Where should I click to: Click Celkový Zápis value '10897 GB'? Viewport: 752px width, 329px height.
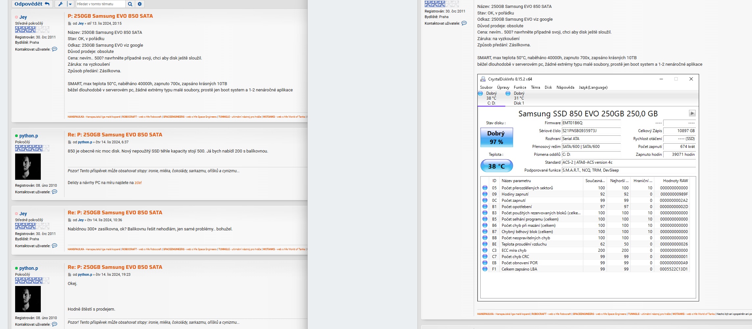[679, 131]
